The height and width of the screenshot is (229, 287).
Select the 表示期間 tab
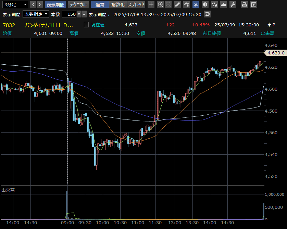click(x=55, y=4)
